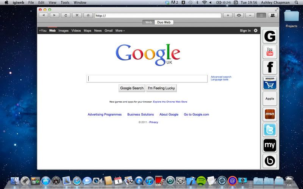Toggle the sidebar list button in toolbar
303x189 pixels.
click(x=261, y=15)
